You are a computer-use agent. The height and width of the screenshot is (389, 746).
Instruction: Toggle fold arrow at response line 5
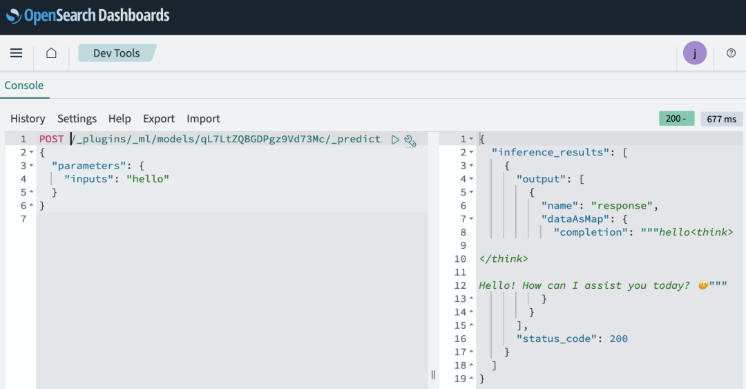tap(472, 192)
